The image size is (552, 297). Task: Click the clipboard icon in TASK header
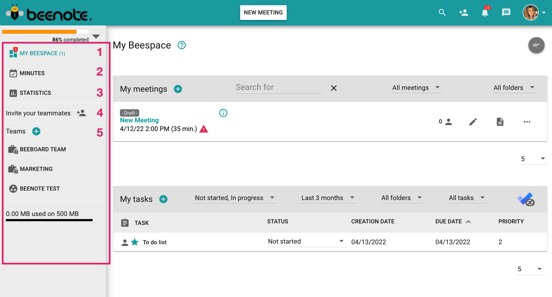pyautogui.click(x=125, y=223)
